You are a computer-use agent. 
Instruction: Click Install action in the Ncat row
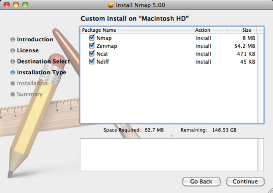click(x=203, y=54)
